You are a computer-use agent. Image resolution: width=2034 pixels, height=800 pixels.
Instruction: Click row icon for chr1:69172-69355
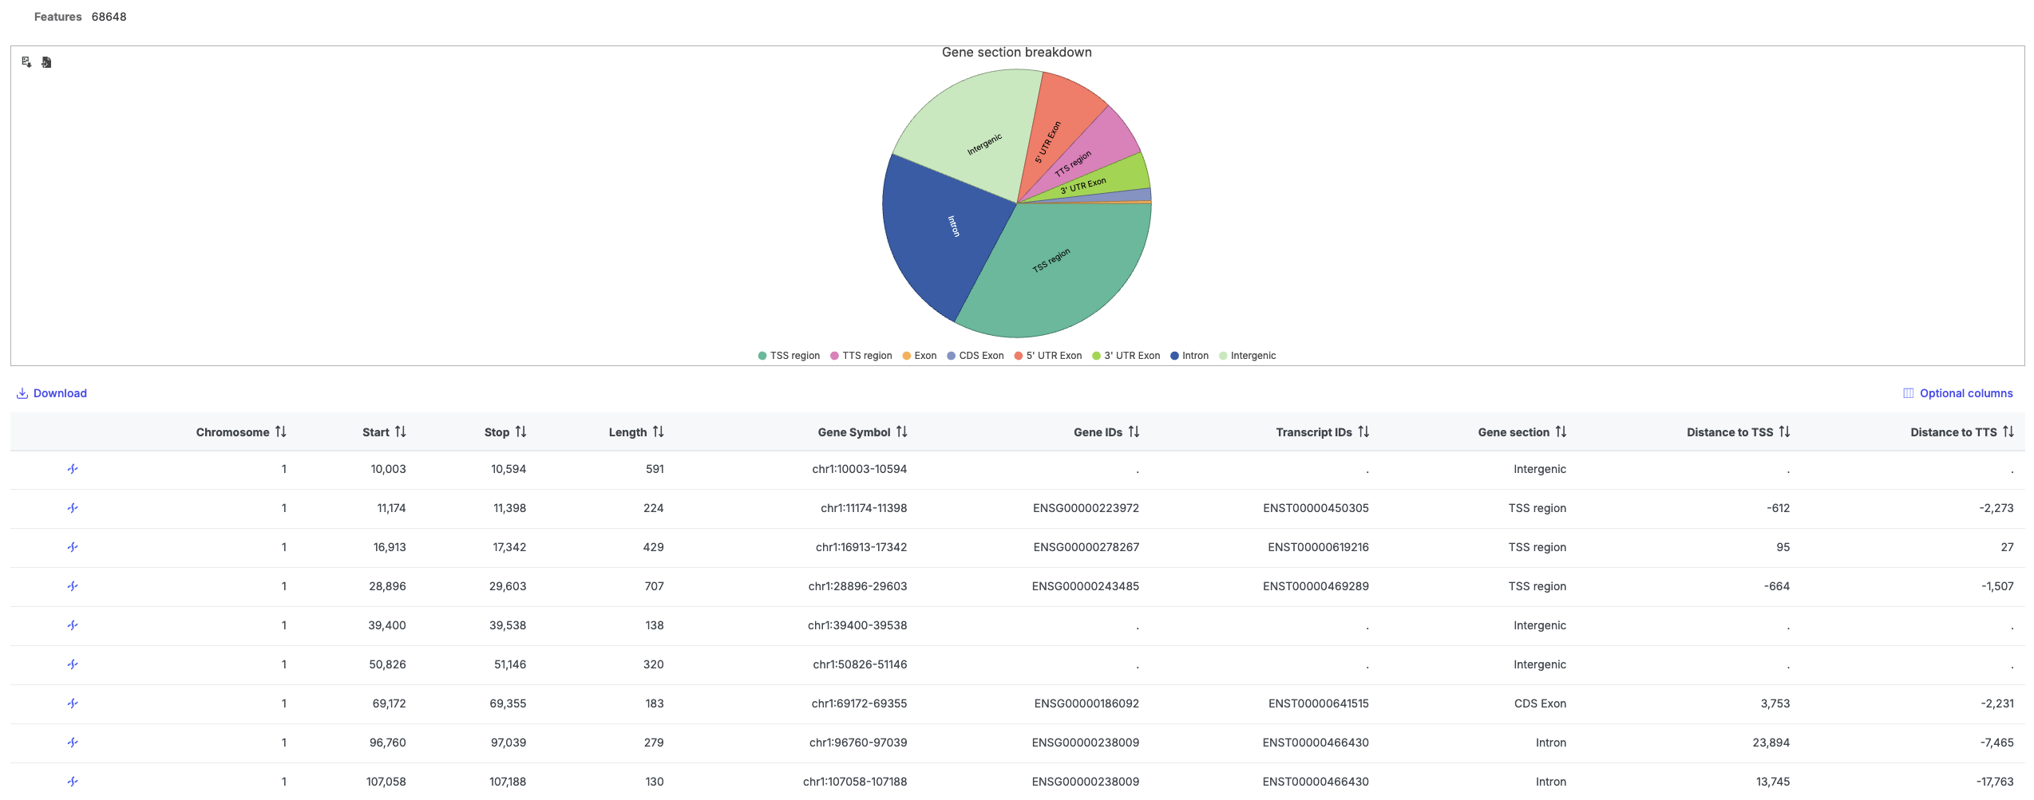point(73,703)
